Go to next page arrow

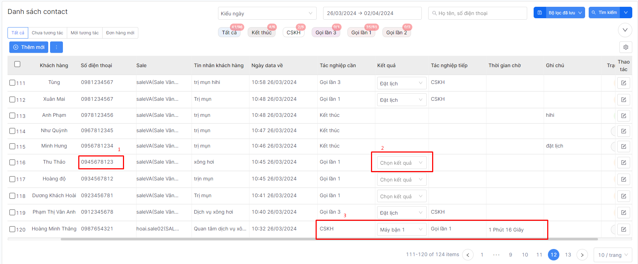(x=582, y=255)
